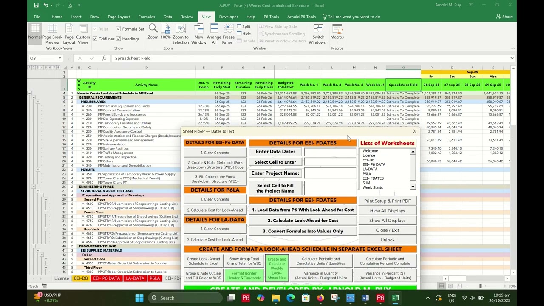Click the Undo arrow in title bar
The height and width of the screenshot is (306, 544).
[46, 6]
